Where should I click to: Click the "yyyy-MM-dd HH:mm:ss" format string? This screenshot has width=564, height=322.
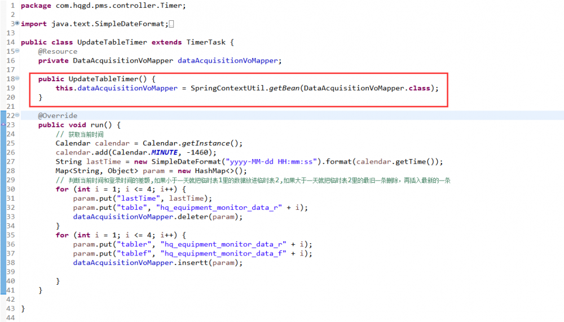(273, 161)
